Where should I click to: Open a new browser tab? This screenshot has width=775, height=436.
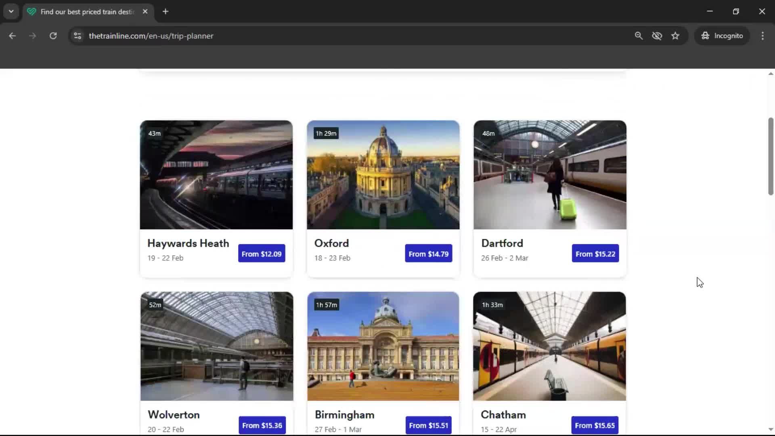point(165,12)
